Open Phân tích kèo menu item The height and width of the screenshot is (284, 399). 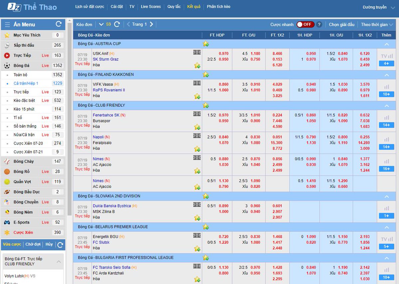[x=218, y=7]
